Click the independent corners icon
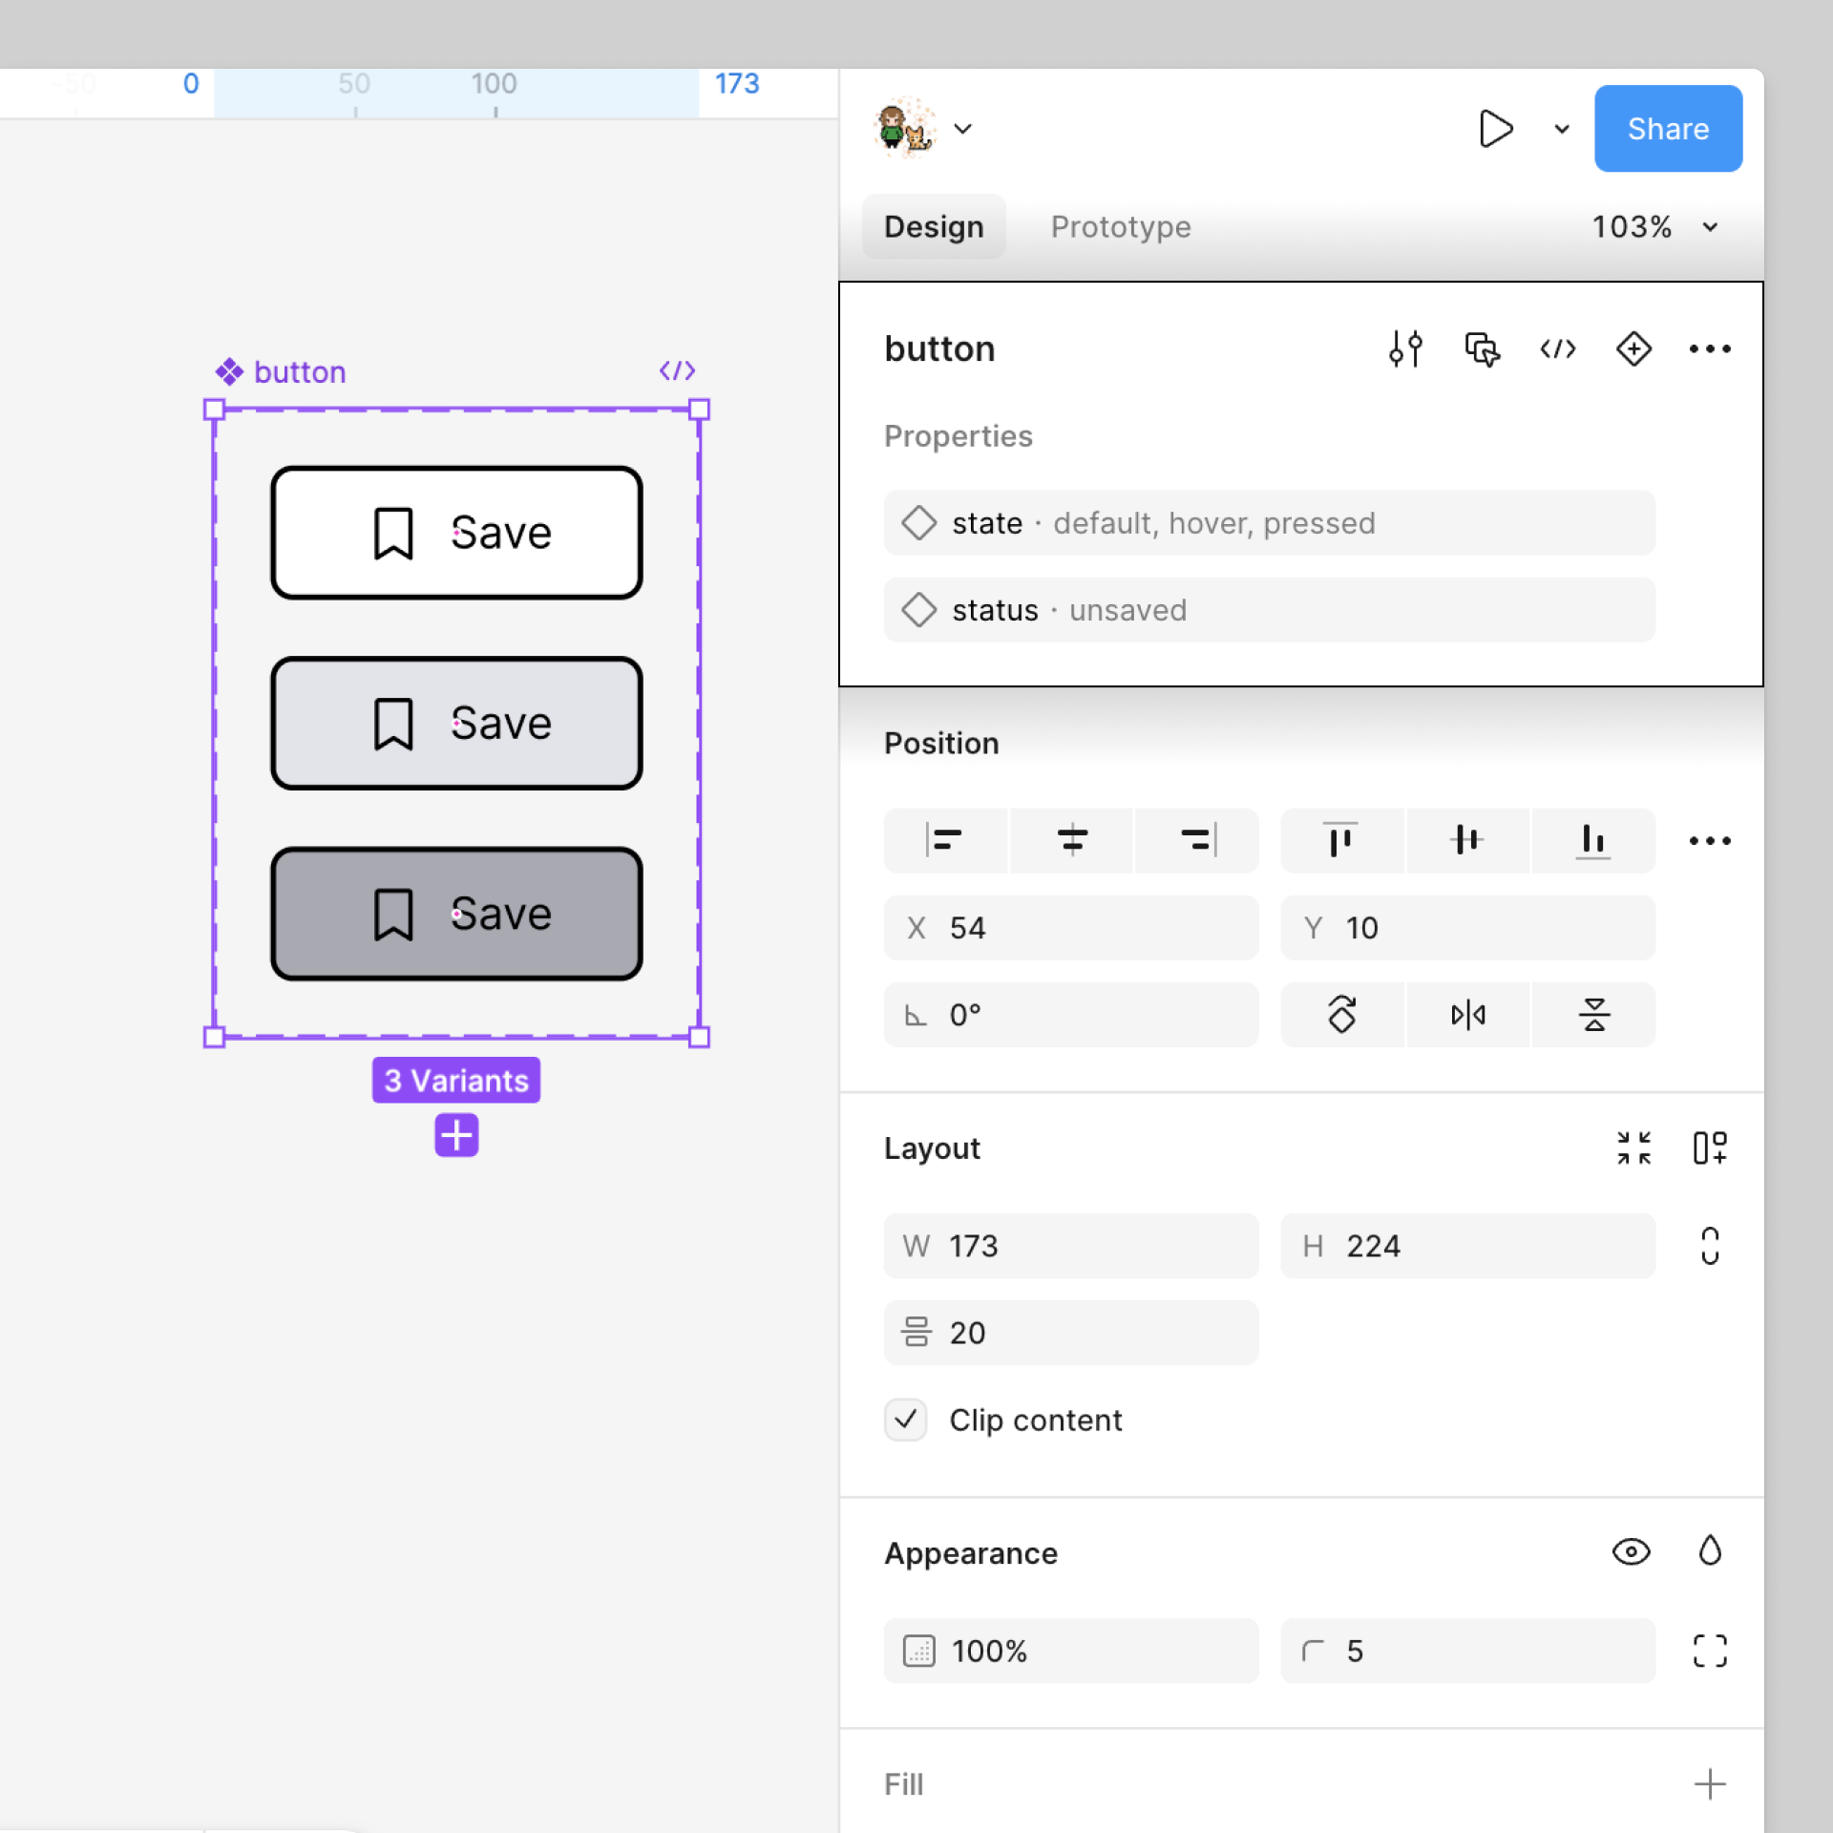1833x1833 pixels. pyautogui.click(x=1709, y=1651)
